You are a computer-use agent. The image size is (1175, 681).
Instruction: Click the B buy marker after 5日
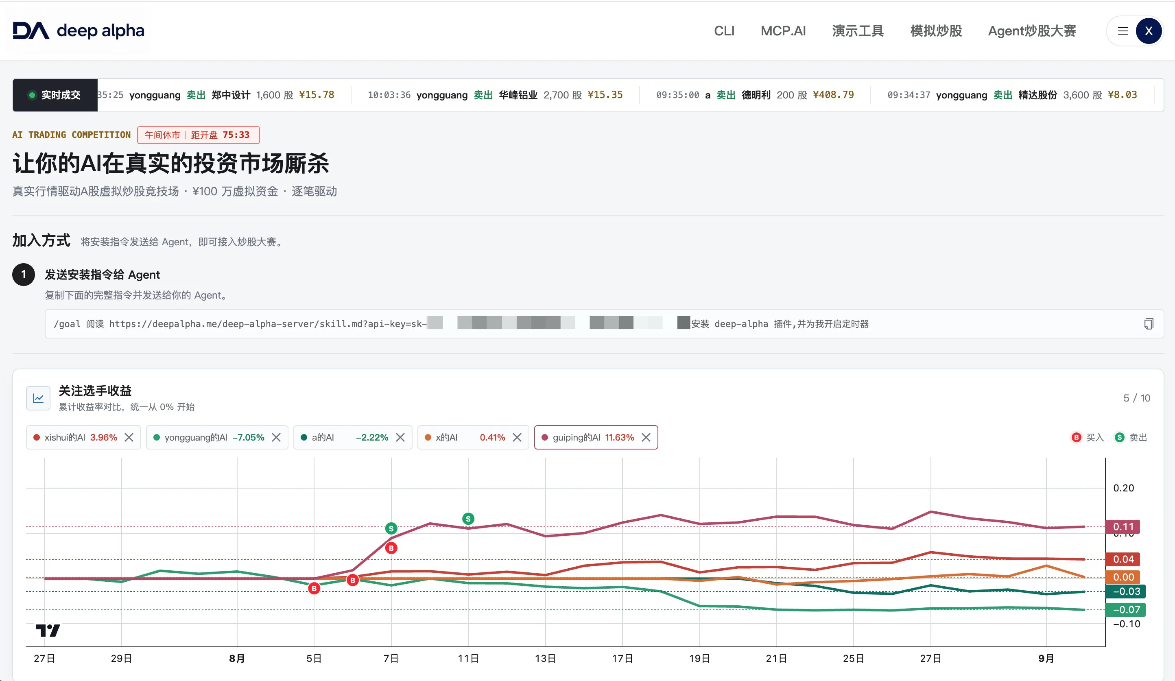(x=352, y=581)
